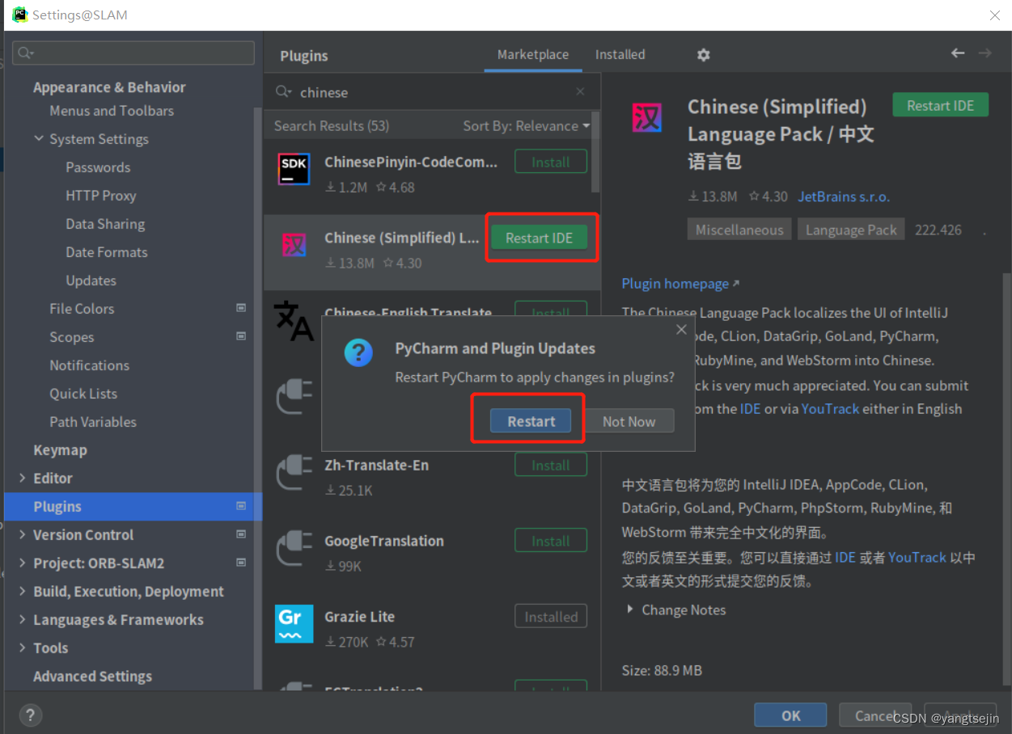Open the plugins gear settings icon

pos(703,55)
